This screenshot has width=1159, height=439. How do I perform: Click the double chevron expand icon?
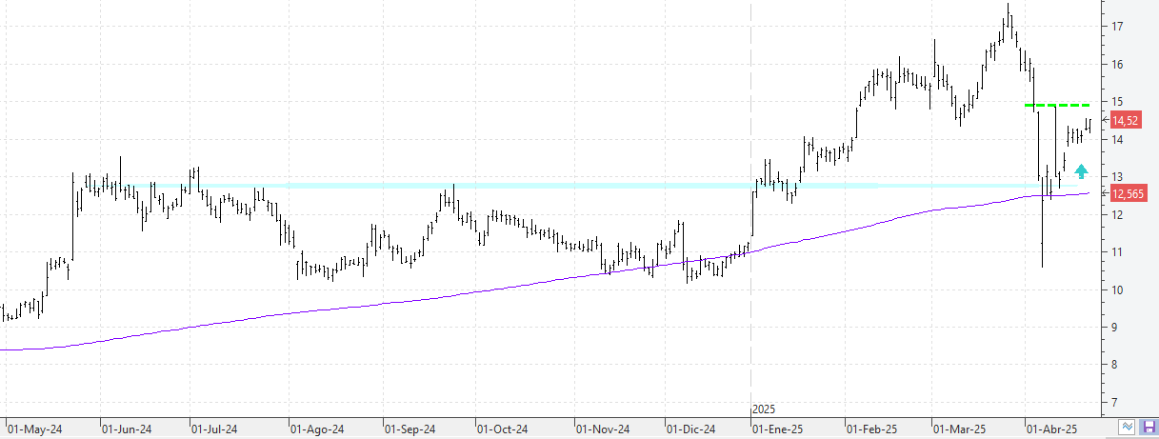click(x=1128, y=428)
